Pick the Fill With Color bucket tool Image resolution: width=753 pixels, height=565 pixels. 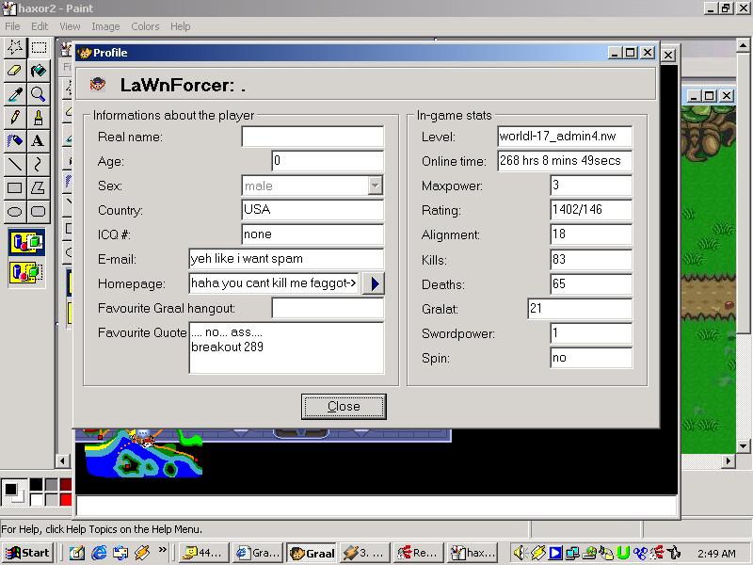(39, 70)
